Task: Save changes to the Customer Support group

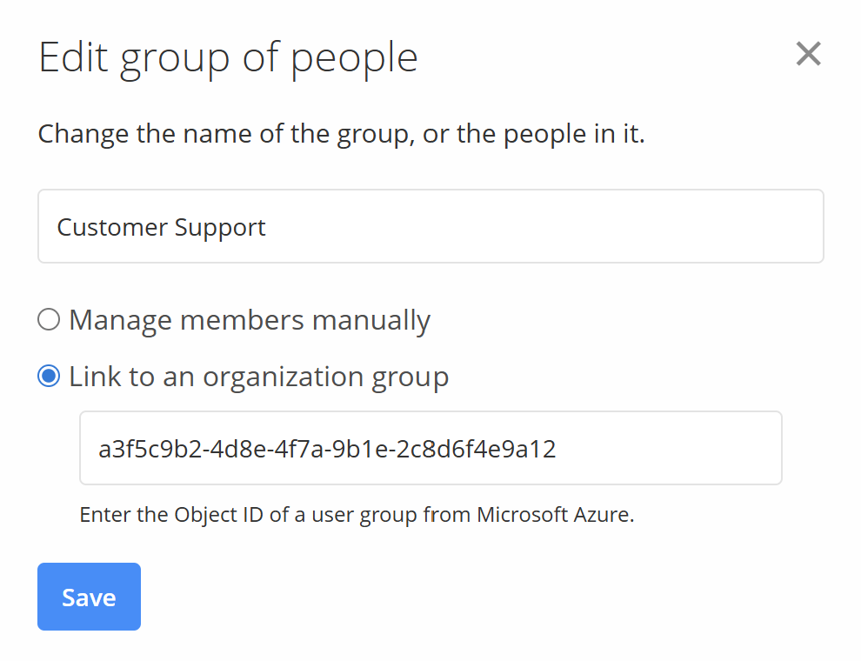Action: (89, 597)
